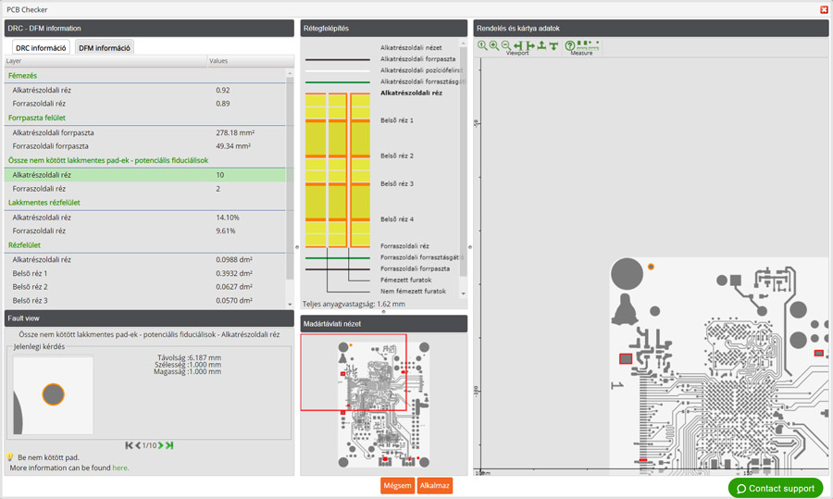Pan the viewport left with arrow icon
This screenshot has height=499, width=833.
tap(518, 45)
